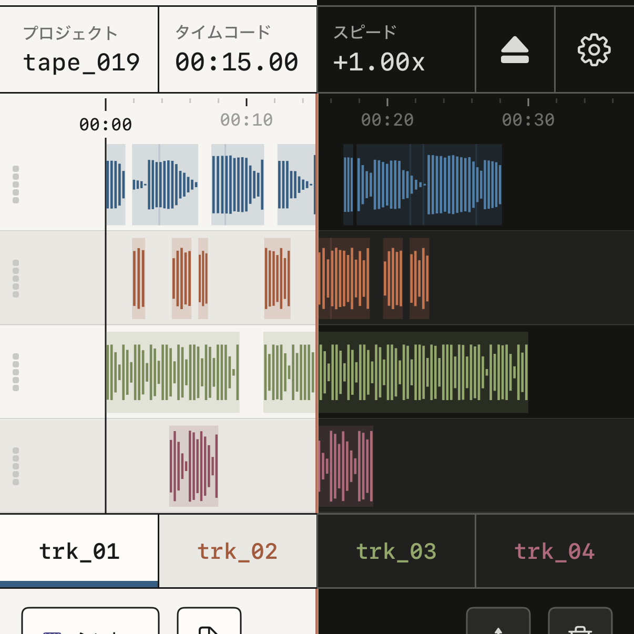Select the long green clip on dark side
The image size is (634, 634).
pos(423,372)
